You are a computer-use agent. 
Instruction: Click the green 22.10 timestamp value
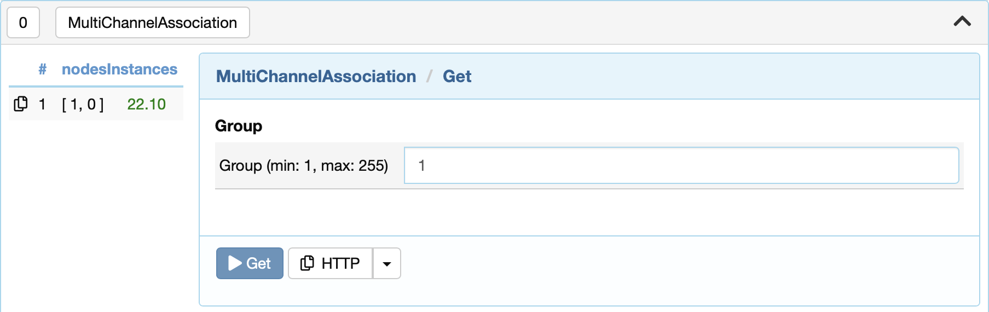coord(146,104)
